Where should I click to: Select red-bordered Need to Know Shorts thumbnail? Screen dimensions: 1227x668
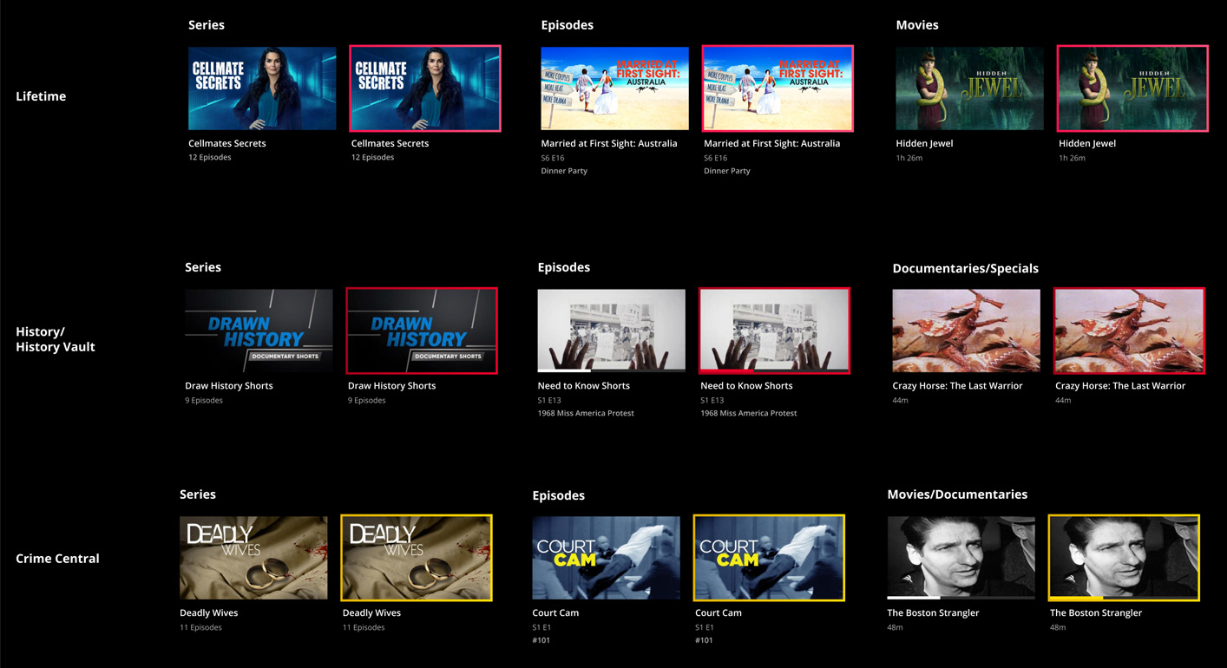pyautogui.click(x=774, y=331)
